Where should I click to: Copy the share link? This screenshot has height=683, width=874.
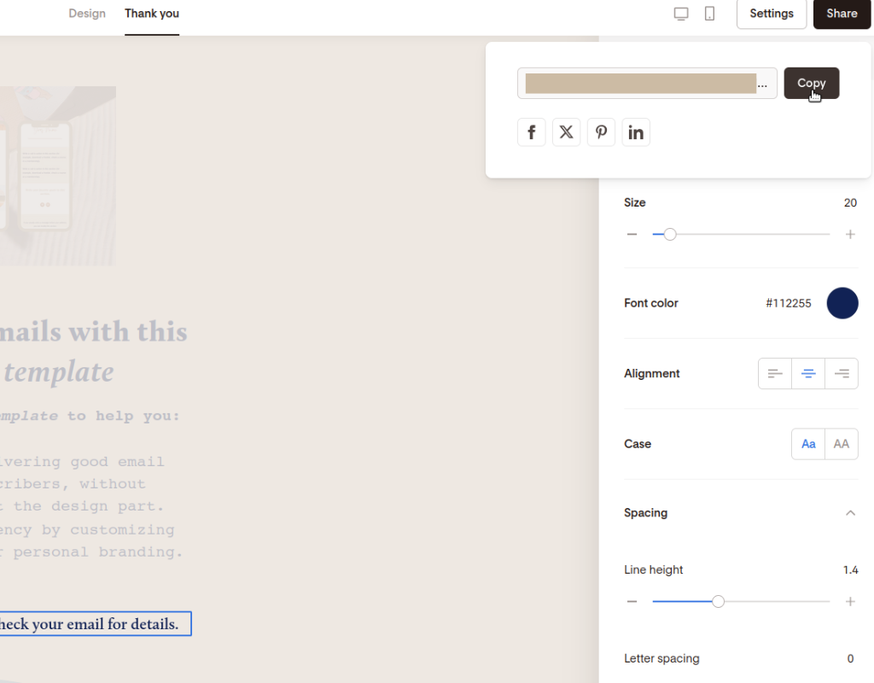[811, 83]
